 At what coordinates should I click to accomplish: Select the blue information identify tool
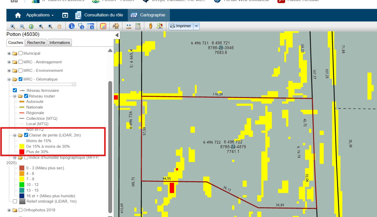pos(72,26)
